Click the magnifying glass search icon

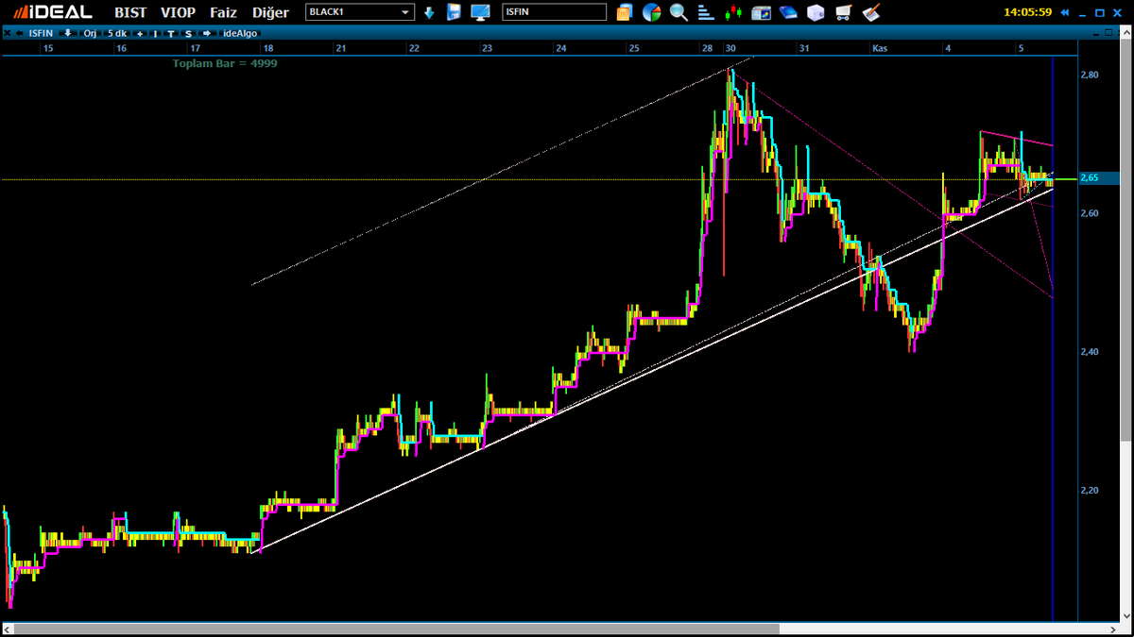(679, 12)
